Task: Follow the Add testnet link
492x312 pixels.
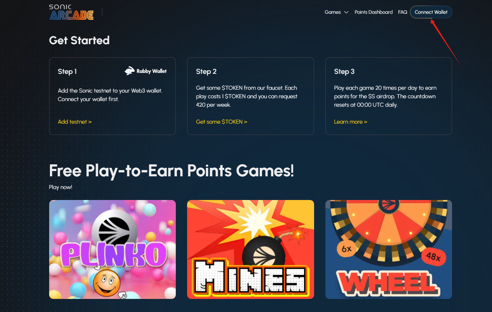Action: (x=75, y=122)
